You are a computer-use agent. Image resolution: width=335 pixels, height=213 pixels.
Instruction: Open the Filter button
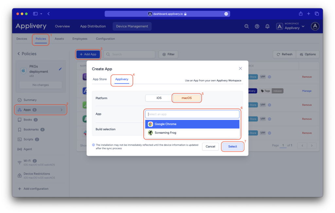tap(168, 54)
